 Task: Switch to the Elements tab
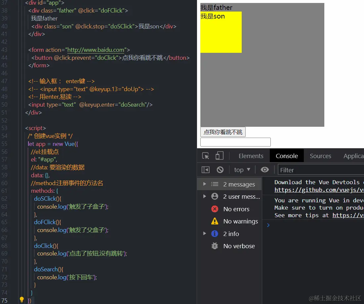click(251, 156)
